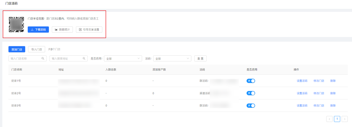The width and height of the screenshot is (352, 127).
Task: Click the 门店半径范围 description text
Action: (x=63, y=19)
